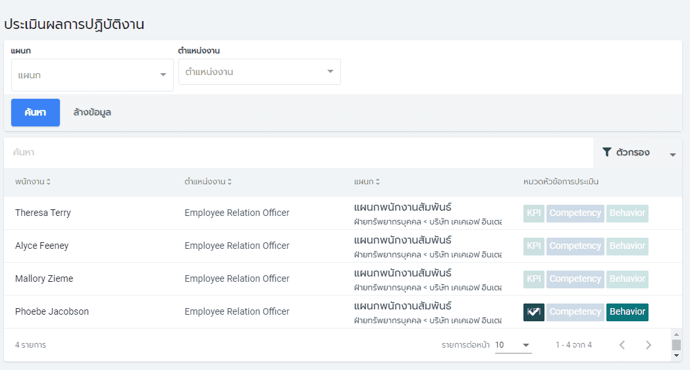Click Mallory Zieme's Employee Relation Officer cell
Viewport: 690px width, 370px height.
pos(237,279)
